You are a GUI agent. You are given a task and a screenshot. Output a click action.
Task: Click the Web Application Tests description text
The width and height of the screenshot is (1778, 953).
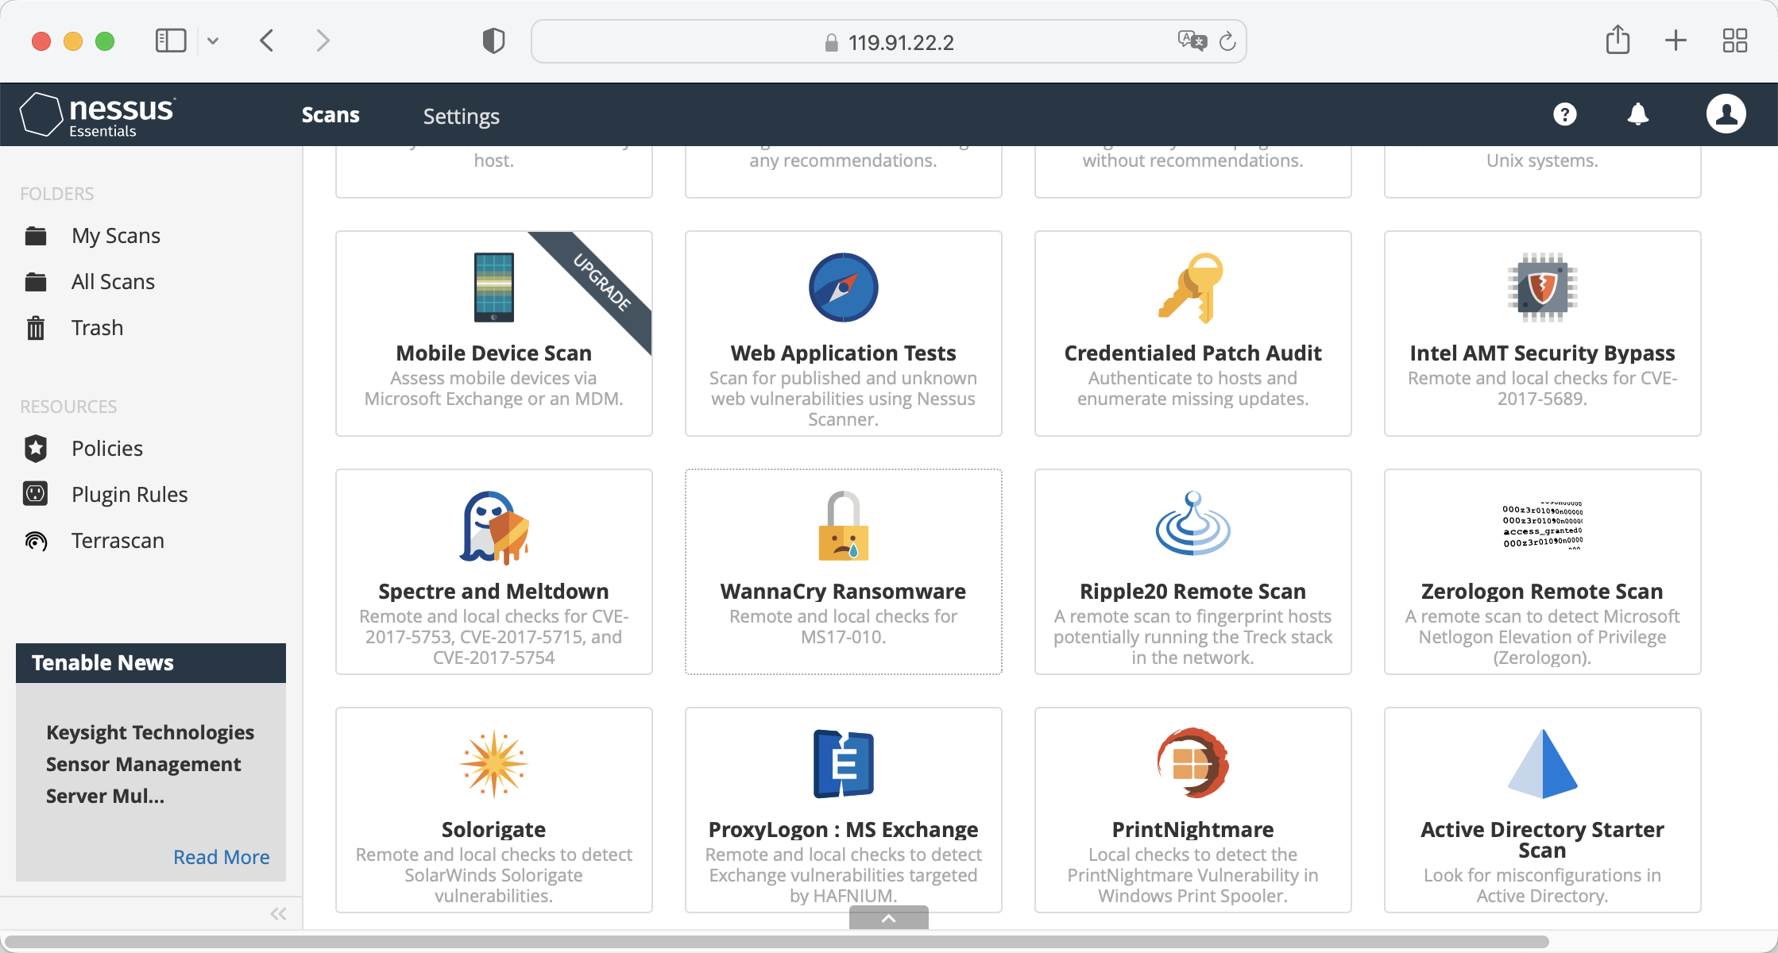coord(843,399)
